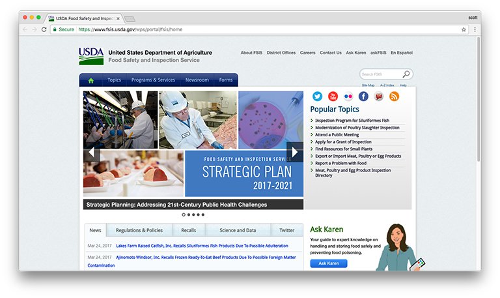This screenshot has height=298, width=500.
Task: Select the fifth carousel dot indicator
Action: (203, 215)
